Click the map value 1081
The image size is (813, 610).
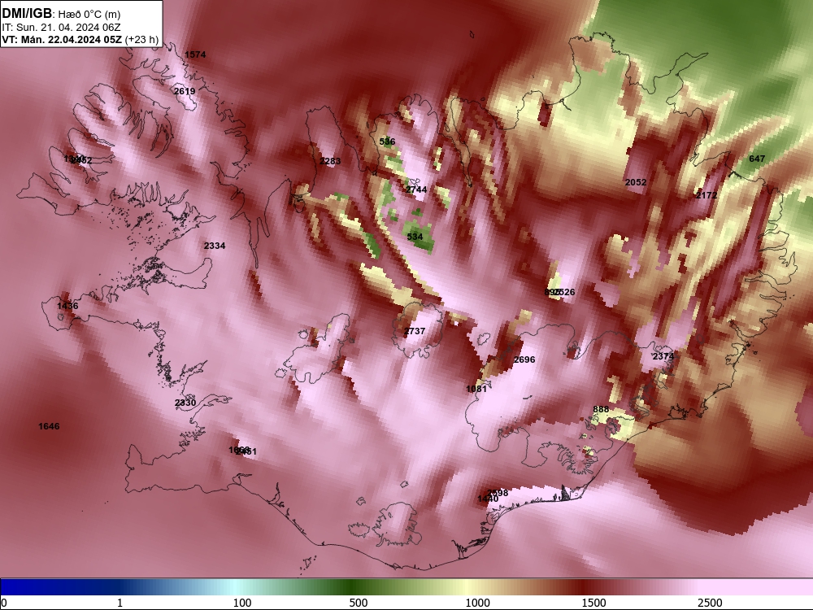click(476, 389)
